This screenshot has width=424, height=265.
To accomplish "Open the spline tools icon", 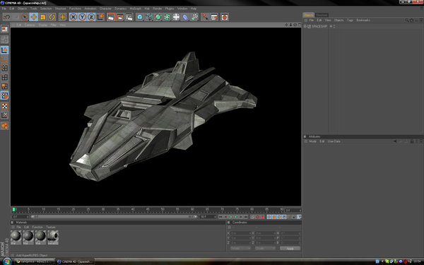I will click(x=148, y=17).
